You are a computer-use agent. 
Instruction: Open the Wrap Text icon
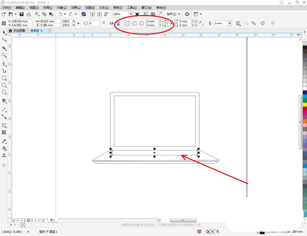(238, 23)
